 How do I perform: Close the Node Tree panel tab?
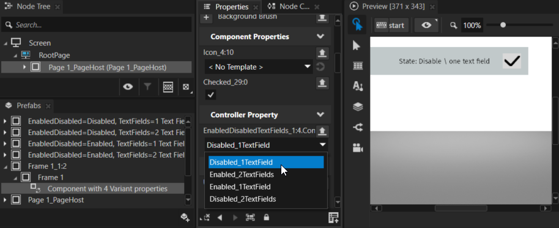pyautogui.click(x=57, y=7)
